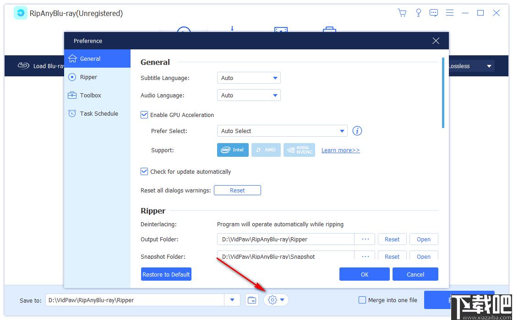Click the "Deinterlacing:" label
This screenshot has height=320, width=513.
[x=158, y=224]
